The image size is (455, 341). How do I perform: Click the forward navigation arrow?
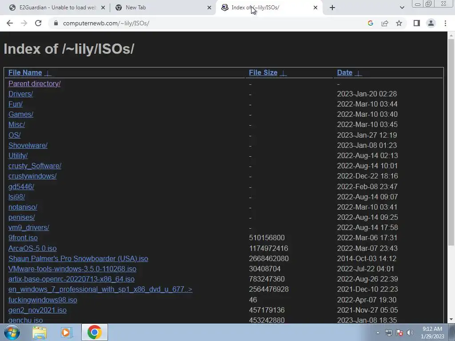coord(24,23)
